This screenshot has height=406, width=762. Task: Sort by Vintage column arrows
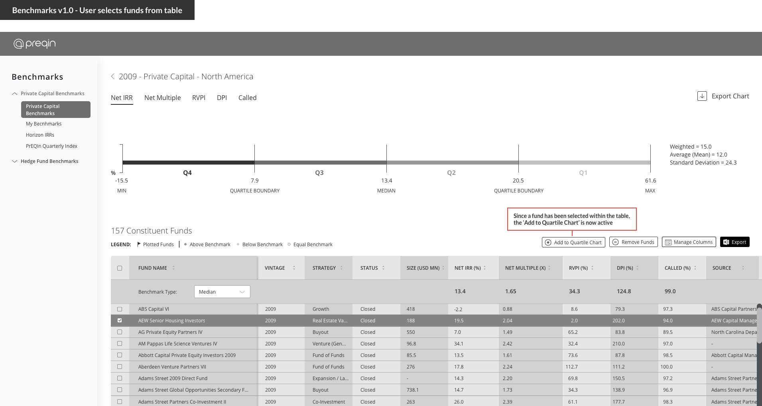[x=294, y=268]
